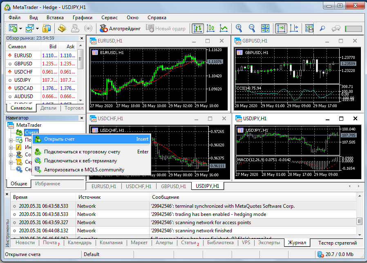The image size is (367, 263).
Task: Expand the second Navigator tree node
Action: point(11,141)
